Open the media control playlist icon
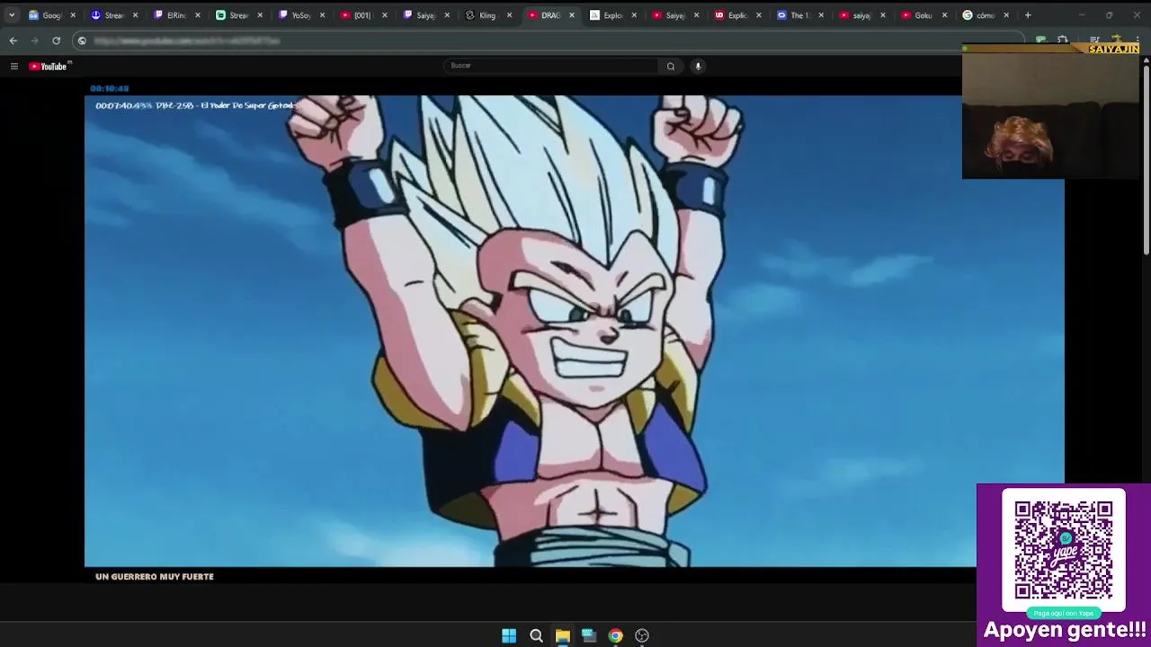The width and height of the screenshot is (1151, 647). [1094, 40]
